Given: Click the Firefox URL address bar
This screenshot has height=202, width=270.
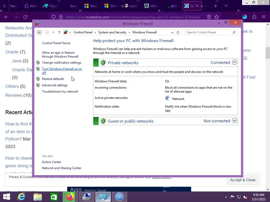Looking at the screenshot, I should [x=133, y=17].
